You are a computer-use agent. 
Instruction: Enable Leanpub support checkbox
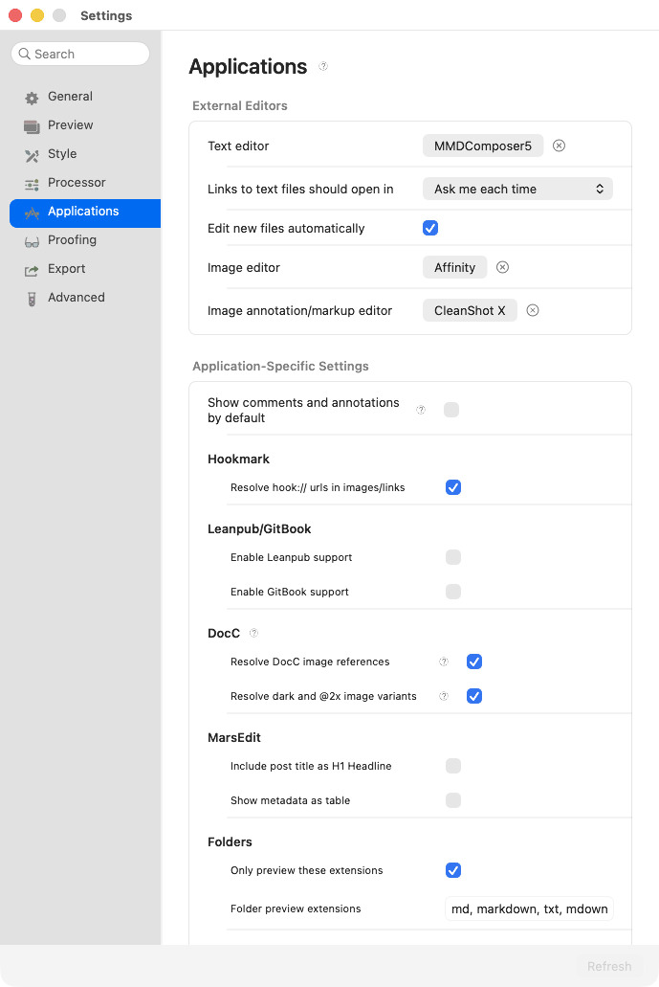tap(453, 557)
